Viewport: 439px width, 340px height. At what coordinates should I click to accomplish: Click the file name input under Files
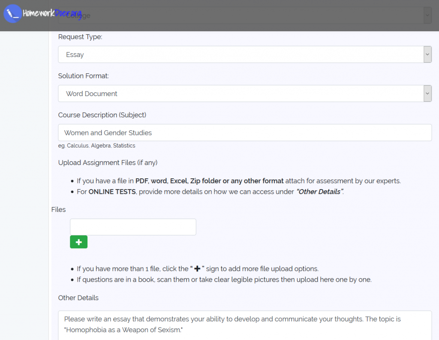click(133, 227)
